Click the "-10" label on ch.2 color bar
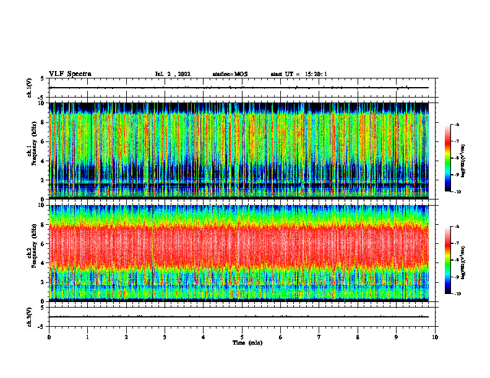The height and width of the screenshot is (378, 490). pos(457,294)
